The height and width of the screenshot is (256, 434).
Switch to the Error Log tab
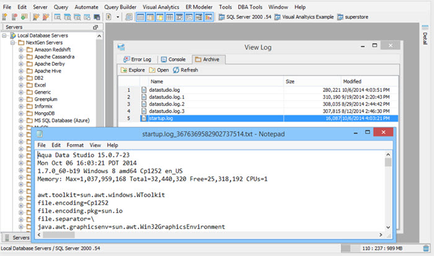click(138, 60)
